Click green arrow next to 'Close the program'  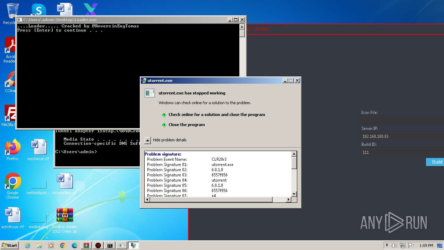[164, 125]
